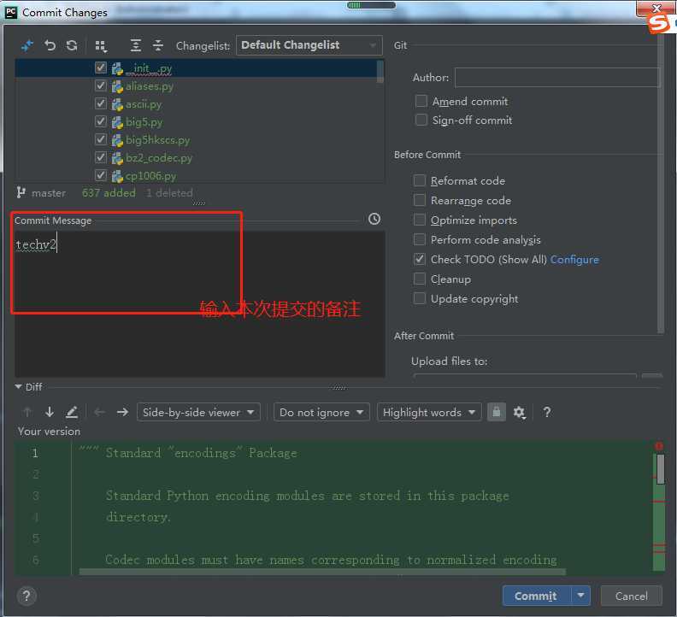Click the Cancel button
Image resolution: width=677 pixels, height=617 pixels.
(631, 596)
